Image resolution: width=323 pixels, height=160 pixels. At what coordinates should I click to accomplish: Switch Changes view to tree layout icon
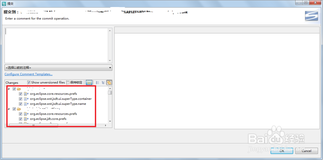click(x=103, y=83)
